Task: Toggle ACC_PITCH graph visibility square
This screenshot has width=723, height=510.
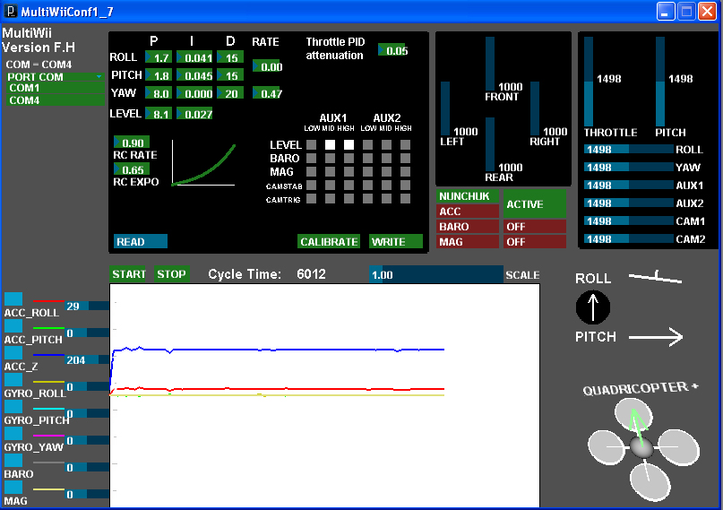Action: point(13,325)
